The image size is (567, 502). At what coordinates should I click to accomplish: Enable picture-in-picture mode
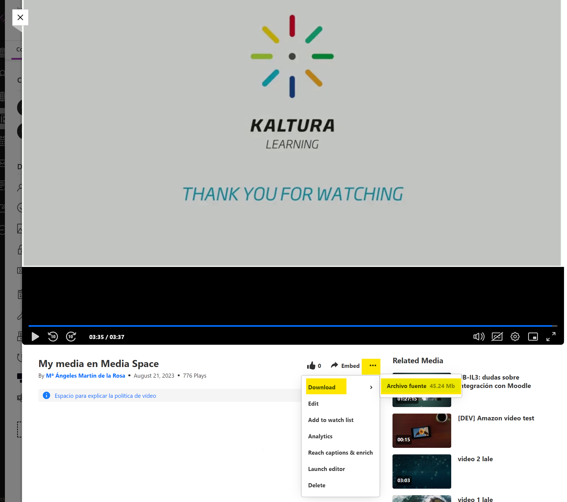pos(533,337)
